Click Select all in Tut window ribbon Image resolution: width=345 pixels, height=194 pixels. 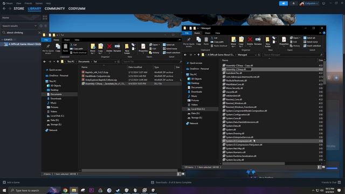tap(169, 45)
